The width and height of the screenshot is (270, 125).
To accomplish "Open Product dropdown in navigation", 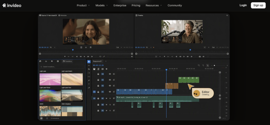I will click(x=83, y=5).
